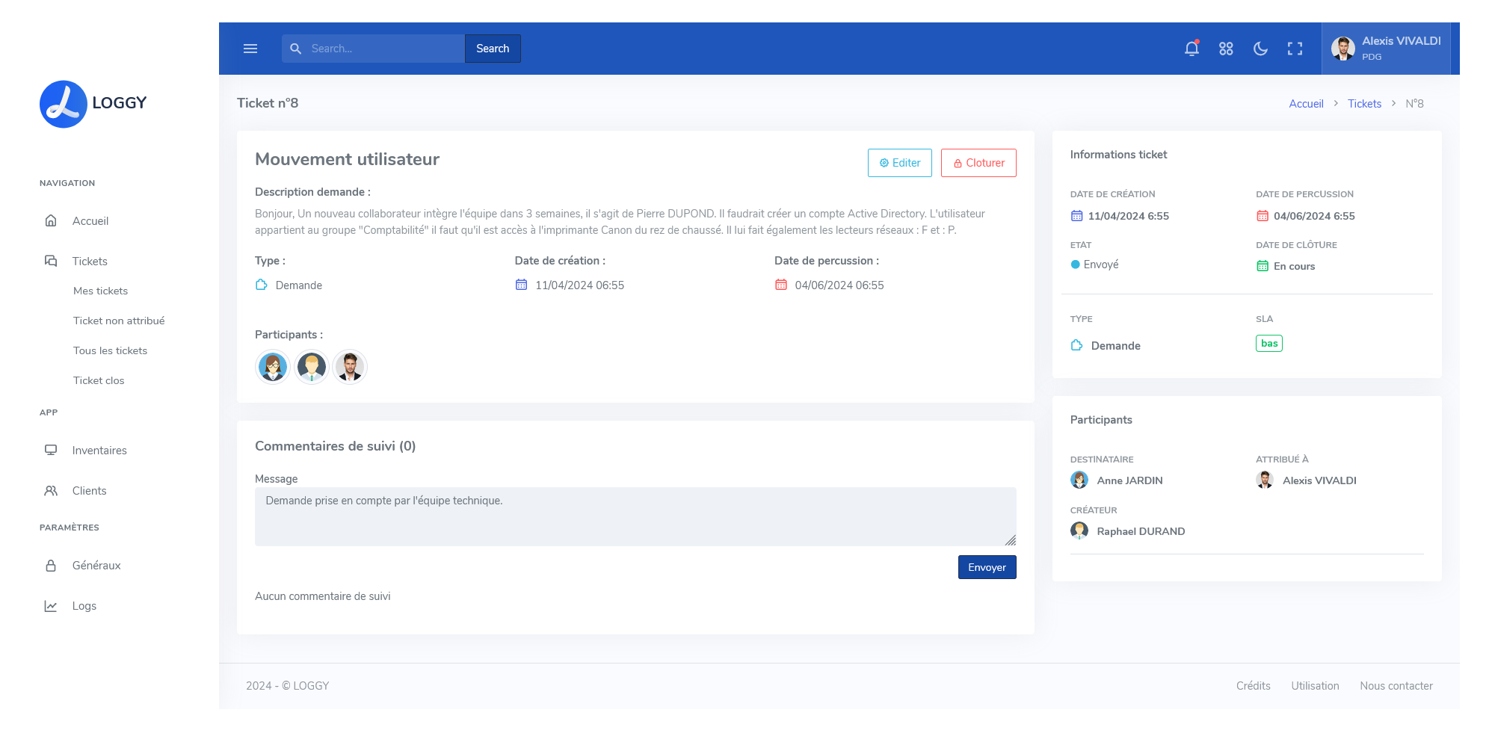Click the third participant avatar (bearded man)

point(350,367)
